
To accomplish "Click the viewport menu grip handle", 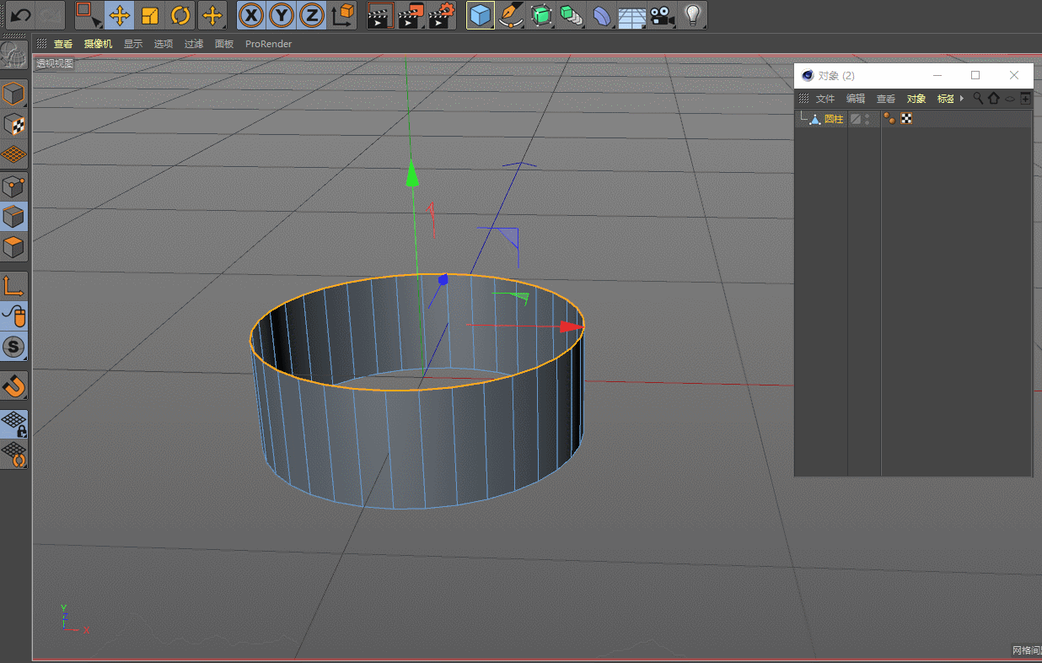I will [41, 44].
